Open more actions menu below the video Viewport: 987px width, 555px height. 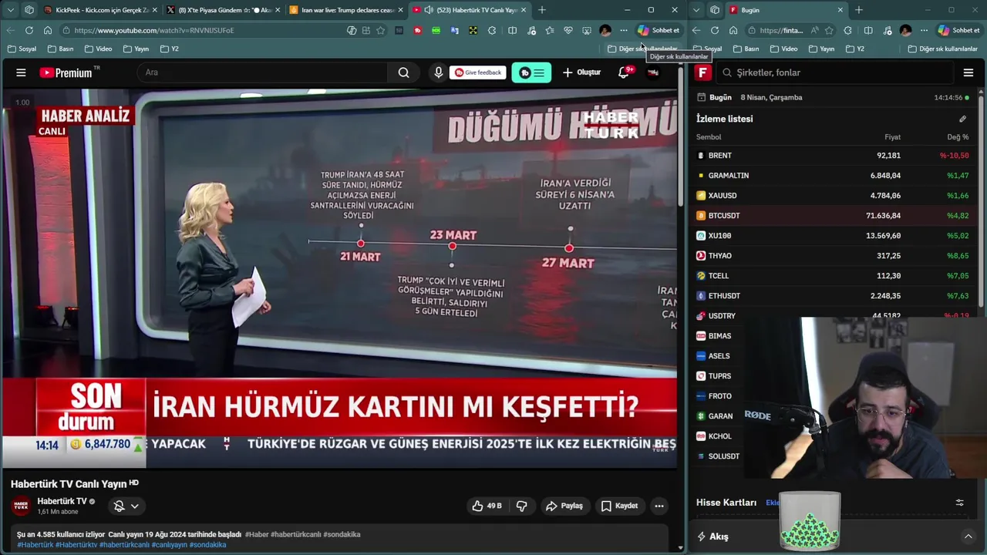(x=659, y=506)
